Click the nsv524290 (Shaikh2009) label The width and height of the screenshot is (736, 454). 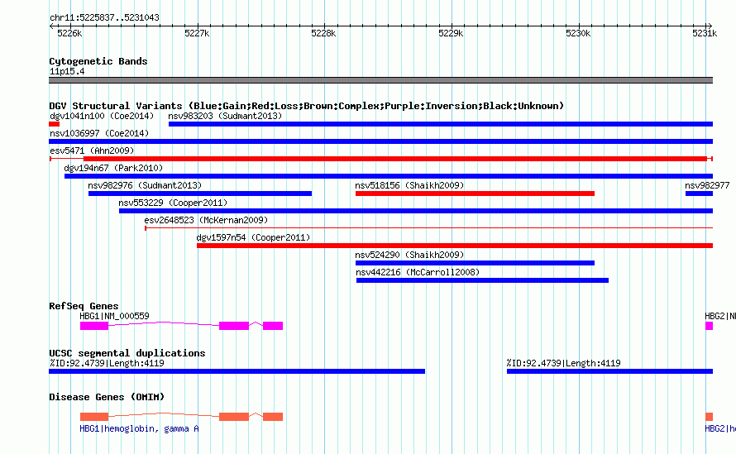409,255
